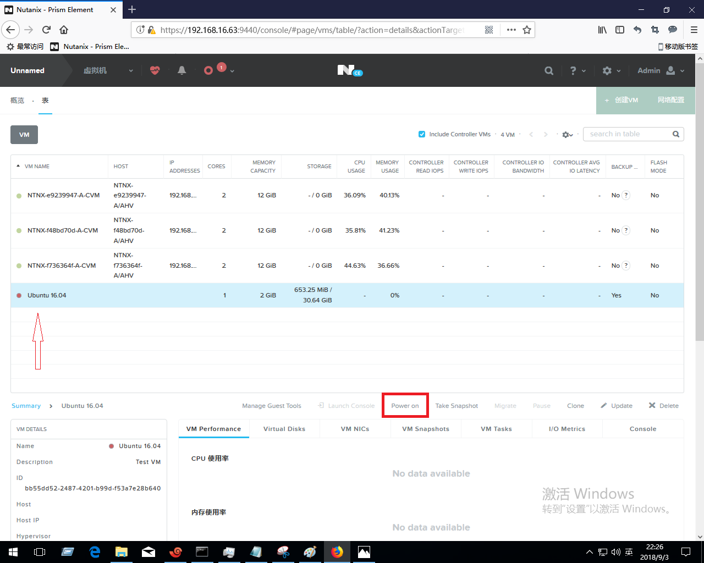
Task: Open Windows Start menu
Action: tap(13, 551)
